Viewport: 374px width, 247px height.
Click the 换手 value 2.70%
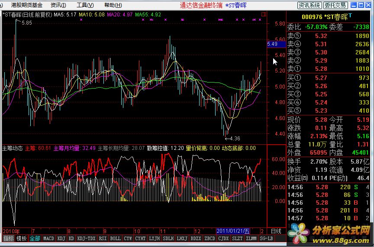pos(319,162)
